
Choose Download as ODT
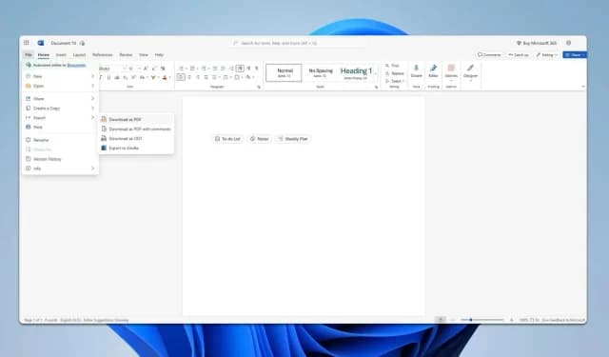pyautogui.click(x=136, y=138)
